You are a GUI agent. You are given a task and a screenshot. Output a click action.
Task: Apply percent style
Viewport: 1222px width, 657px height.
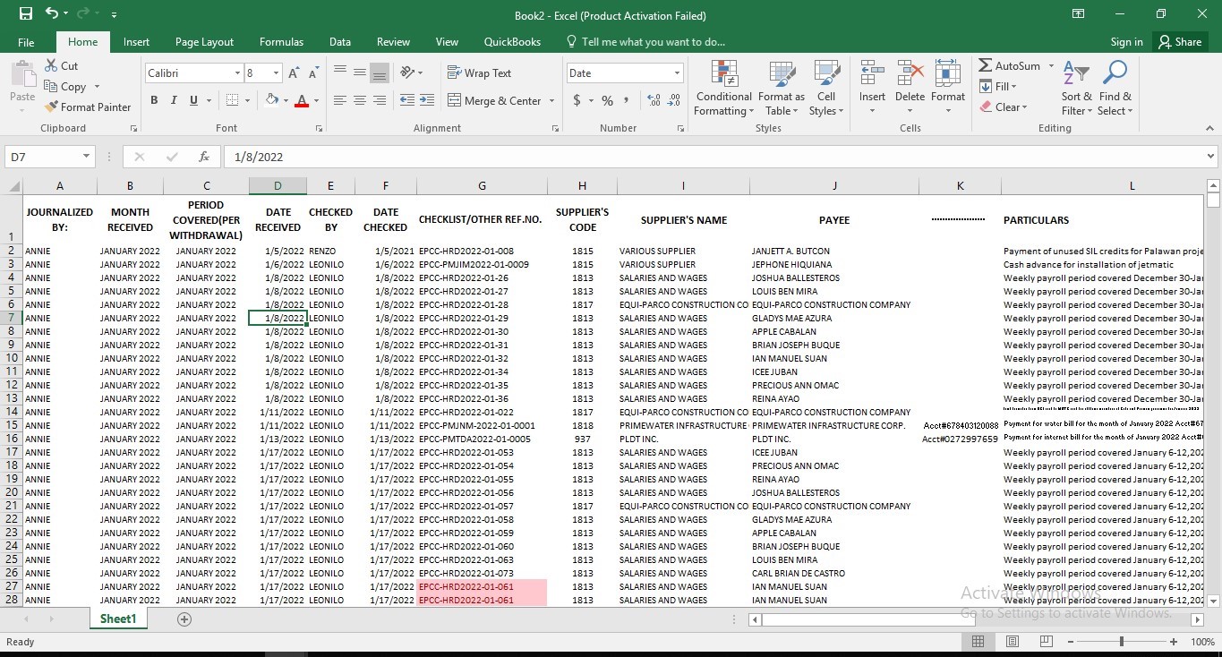click(x=607, y=101)
